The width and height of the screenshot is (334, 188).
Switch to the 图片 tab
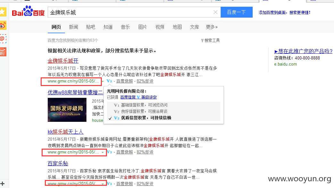click(143, 27)
